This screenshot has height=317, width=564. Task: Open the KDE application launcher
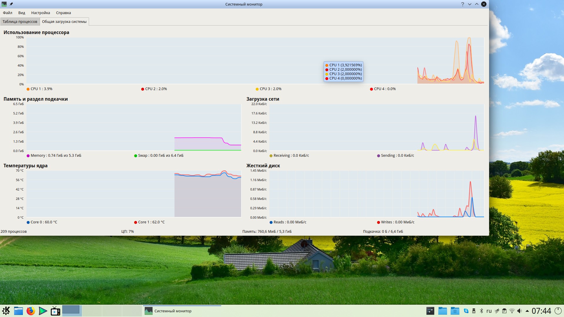coord(6,311)
